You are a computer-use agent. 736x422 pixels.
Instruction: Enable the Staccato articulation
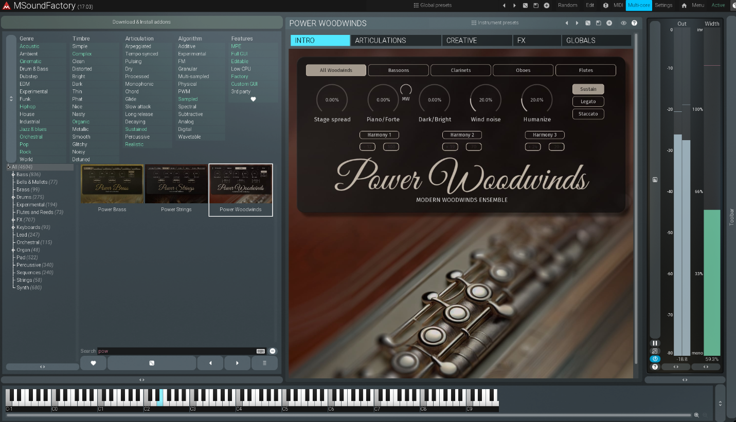click(588, 113)
